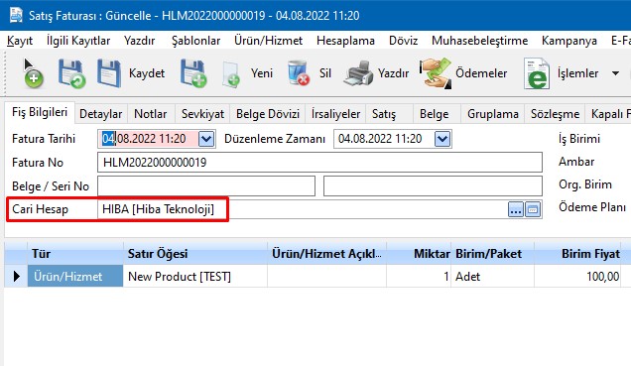Viewport: 631px width, 366px height.
Task: Click the Yeni new document icon
Action: tap(231, 74)
